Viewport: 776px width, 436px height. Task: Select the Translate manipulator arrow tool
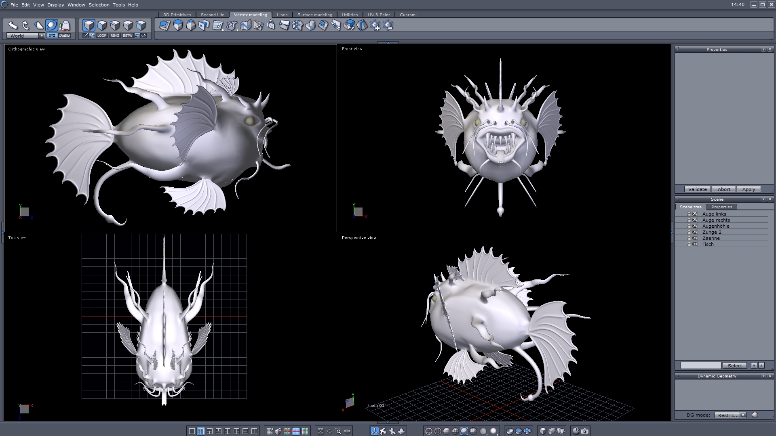pos(13,25)
